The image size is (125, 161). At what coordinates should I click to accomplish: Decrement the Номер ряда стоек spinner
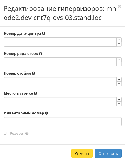pyautogui.click(x=119, y=64)
